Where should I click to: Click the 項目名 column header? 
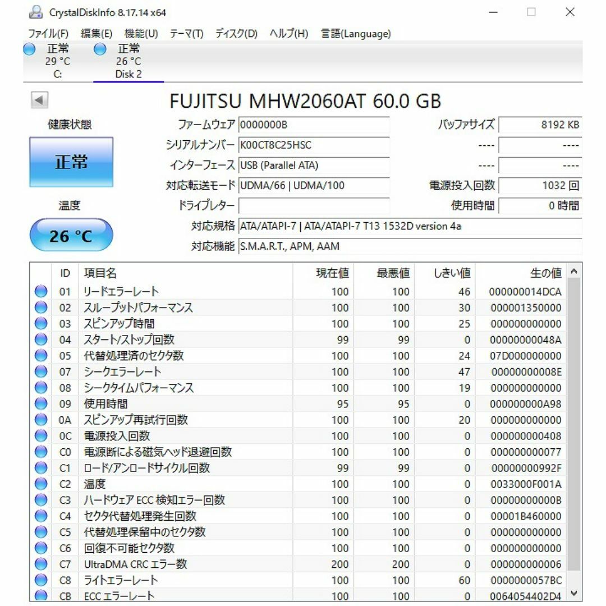click(x=186, y=273)
